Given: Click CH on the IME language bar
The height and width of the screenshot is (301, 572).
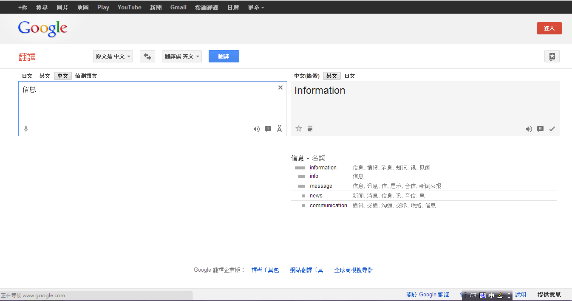Looking at the screenshot, I should (x=473, y=295).
